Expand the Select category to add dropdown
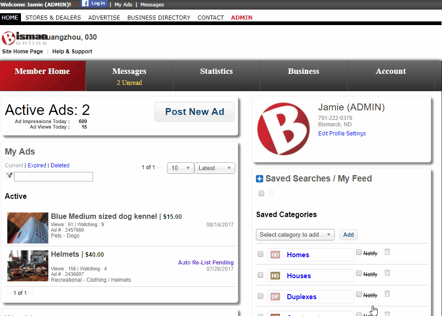This screenshot has height=316, width=442. pos(295,235)
